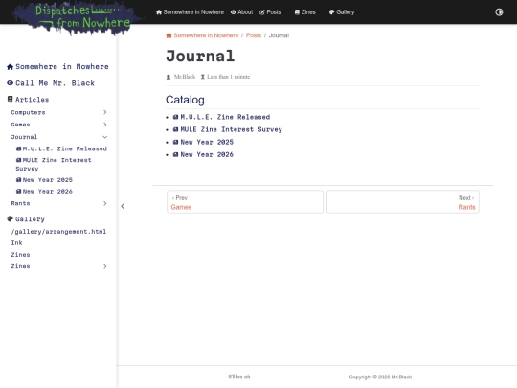
Task: Collapse the sidebar with arrow toggle
Action: 123,206
